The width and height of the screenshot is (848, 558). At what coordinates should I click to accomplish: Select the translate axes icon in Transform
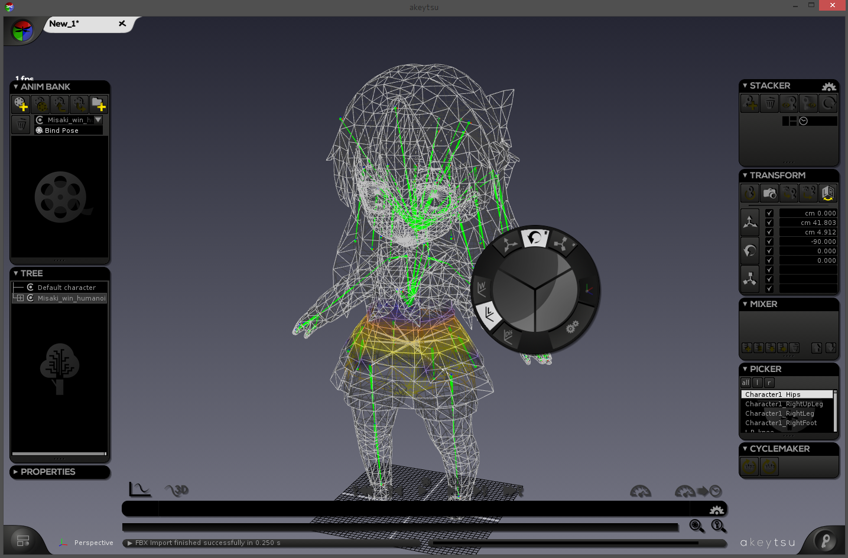750,222
